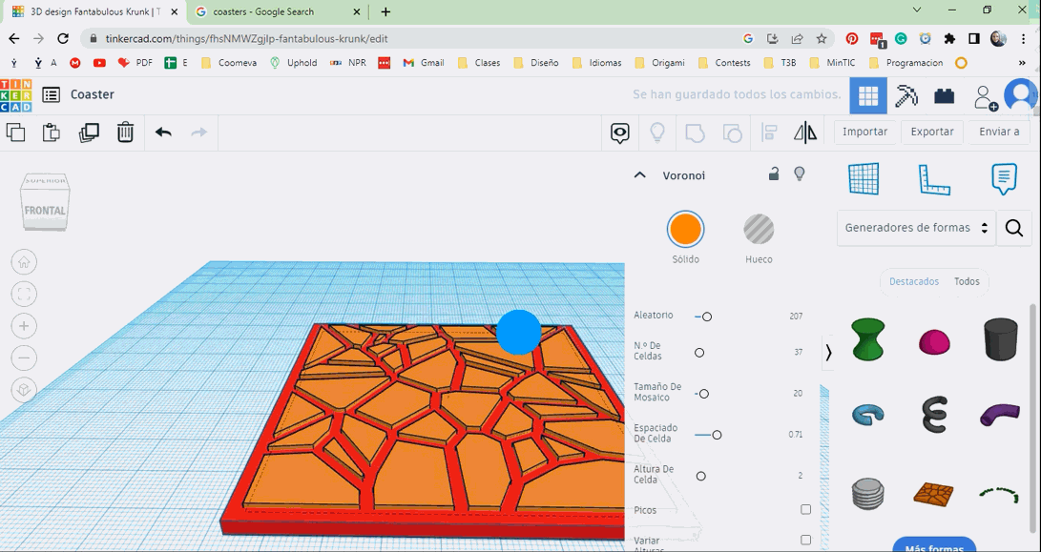
Task: Open the Bricks mode
Action: [x=944, y=96]
